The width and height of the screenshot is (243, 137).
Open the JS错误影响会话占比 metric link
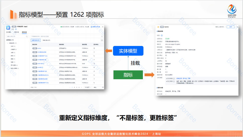43,75
